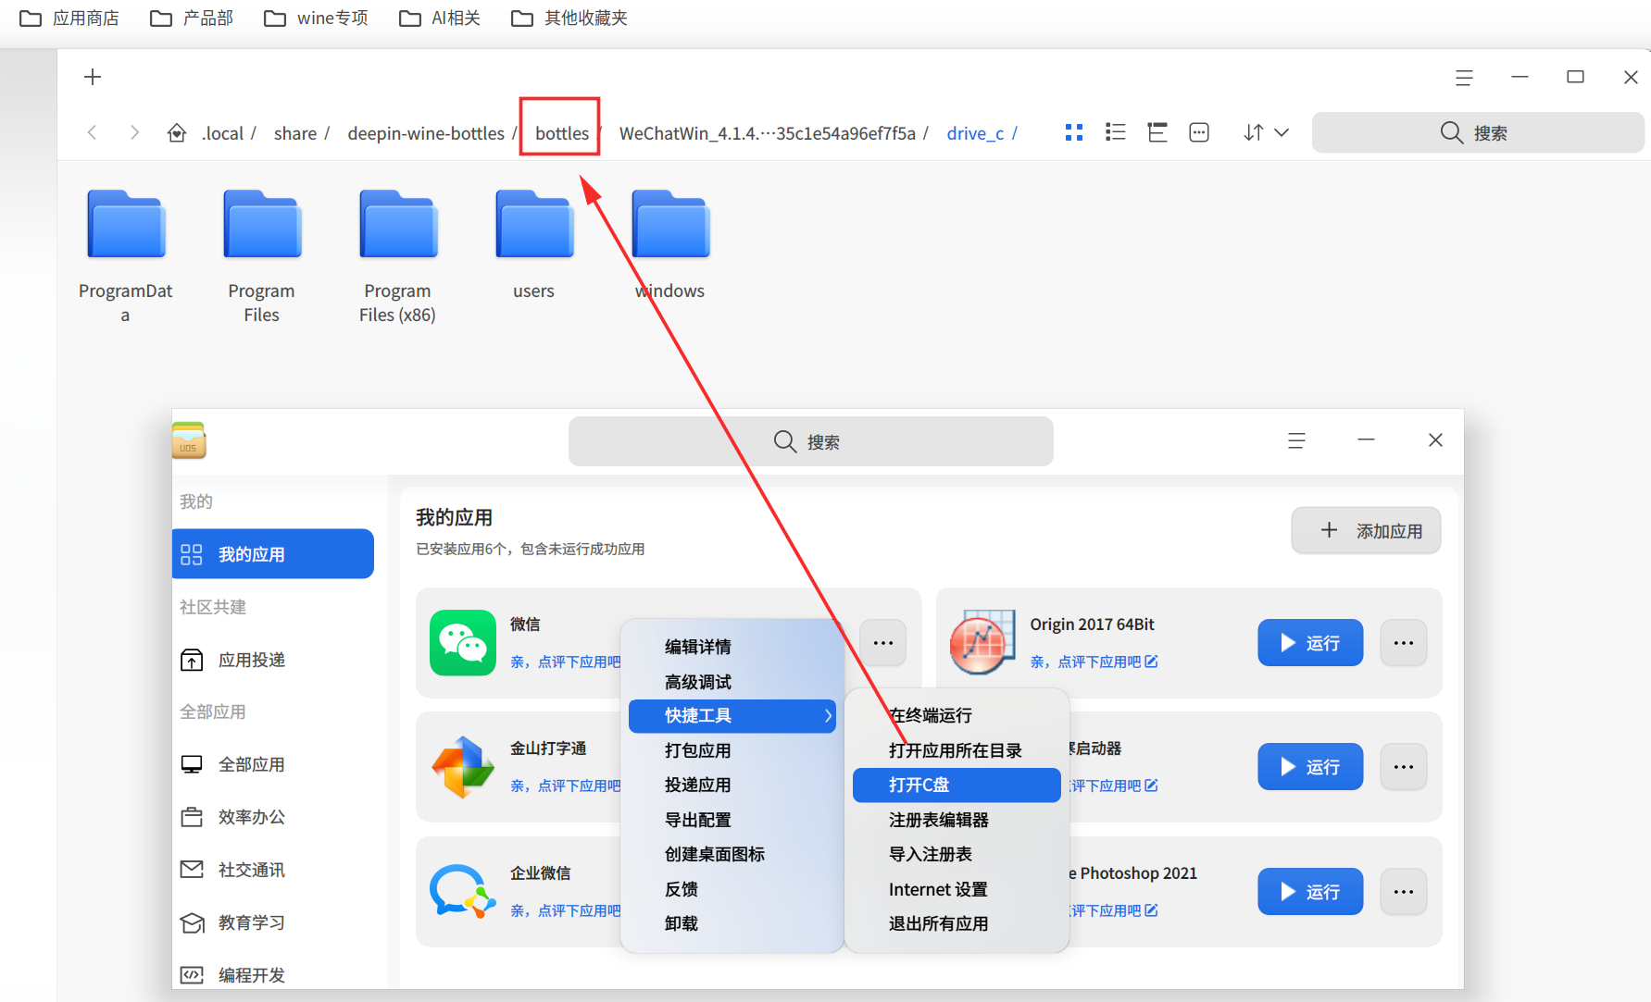The image size is (1651, 1002).
Task: Click deepin-wine-bottles path segment
Action: click(426, 133)
